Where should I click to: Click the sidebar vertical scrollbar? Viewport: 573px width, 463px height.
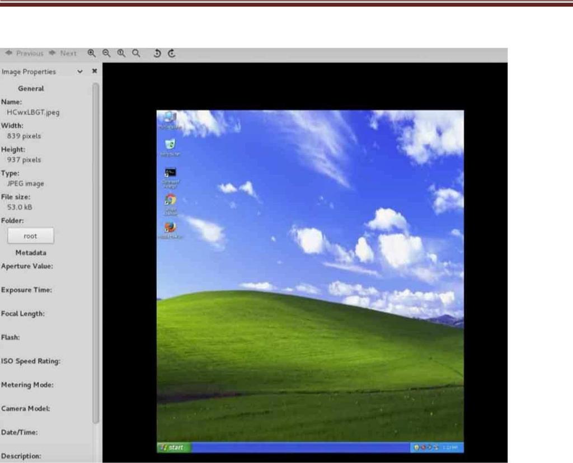pyautogui.click(x=96, y=253)
